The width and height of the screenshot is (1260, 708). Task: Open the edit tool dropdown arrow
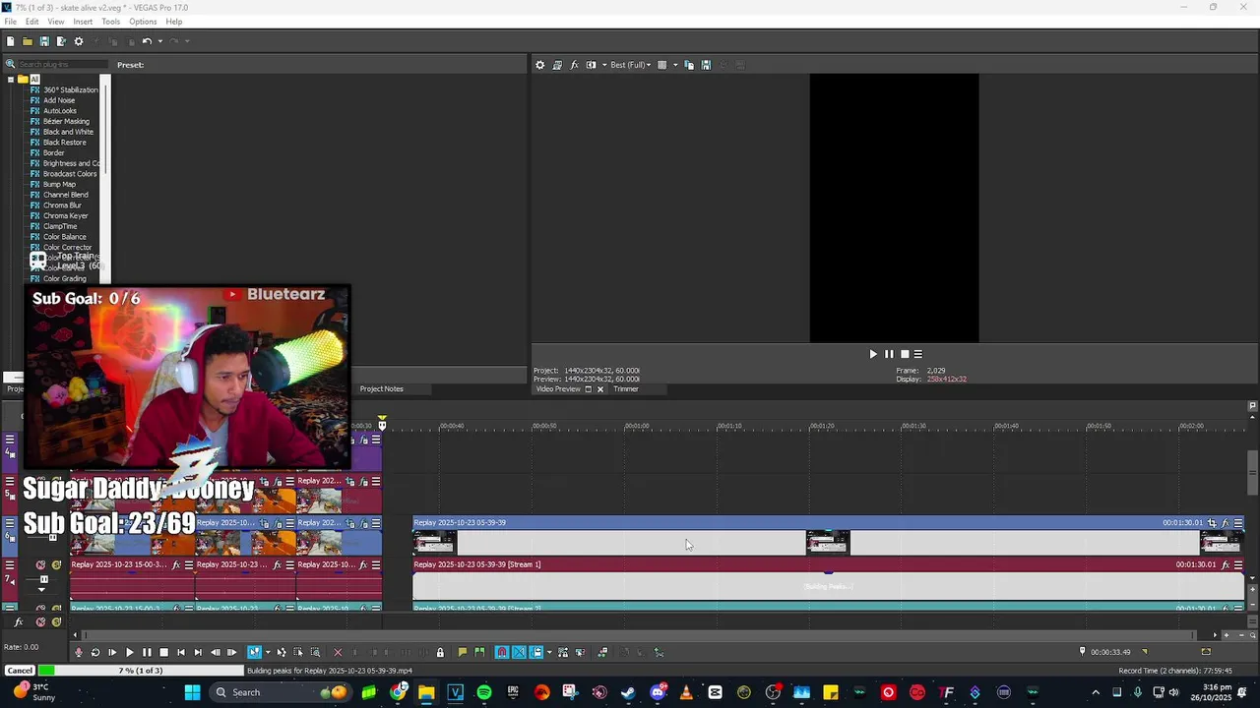point(268,652)
